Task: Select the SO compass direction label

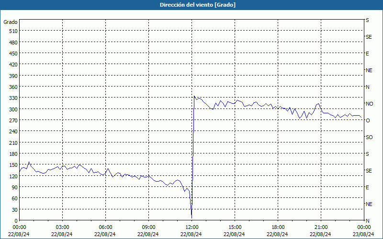Action: pyautogui.click(x=369, y=137)
